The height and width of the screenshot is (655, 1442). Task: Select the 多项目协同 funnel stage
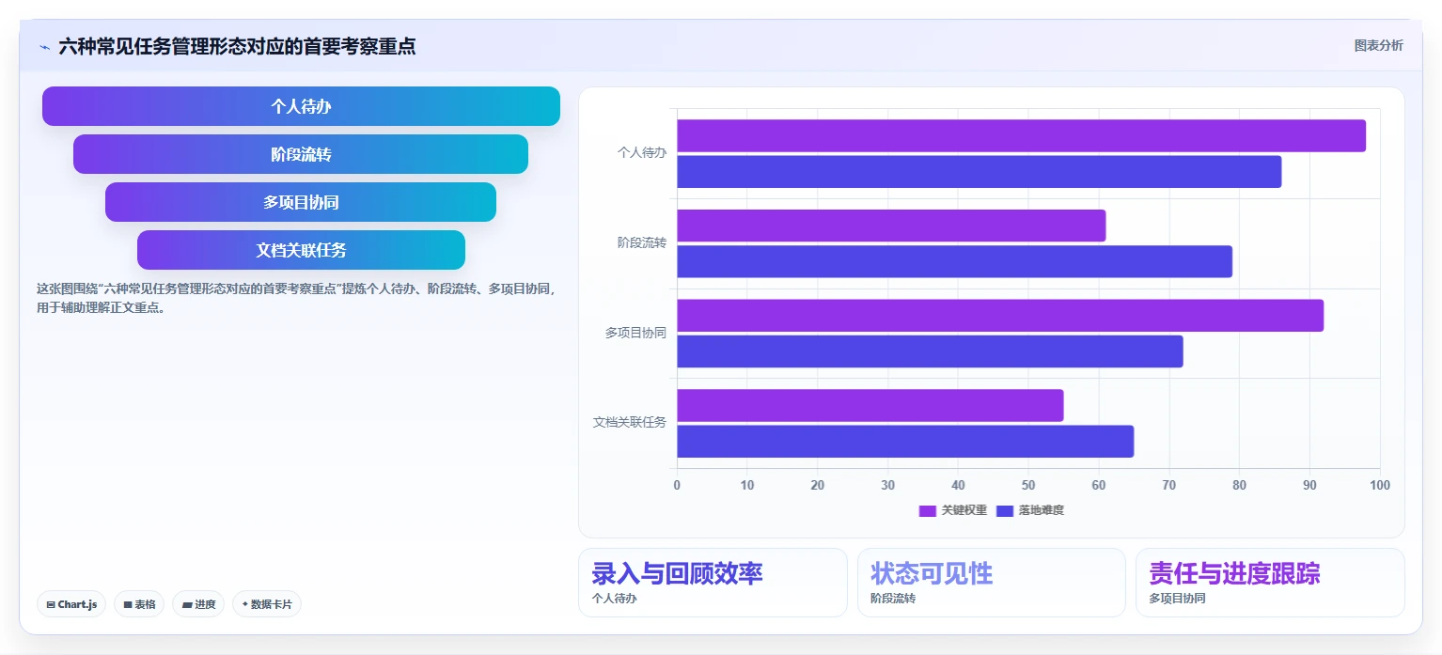(301, 202)
